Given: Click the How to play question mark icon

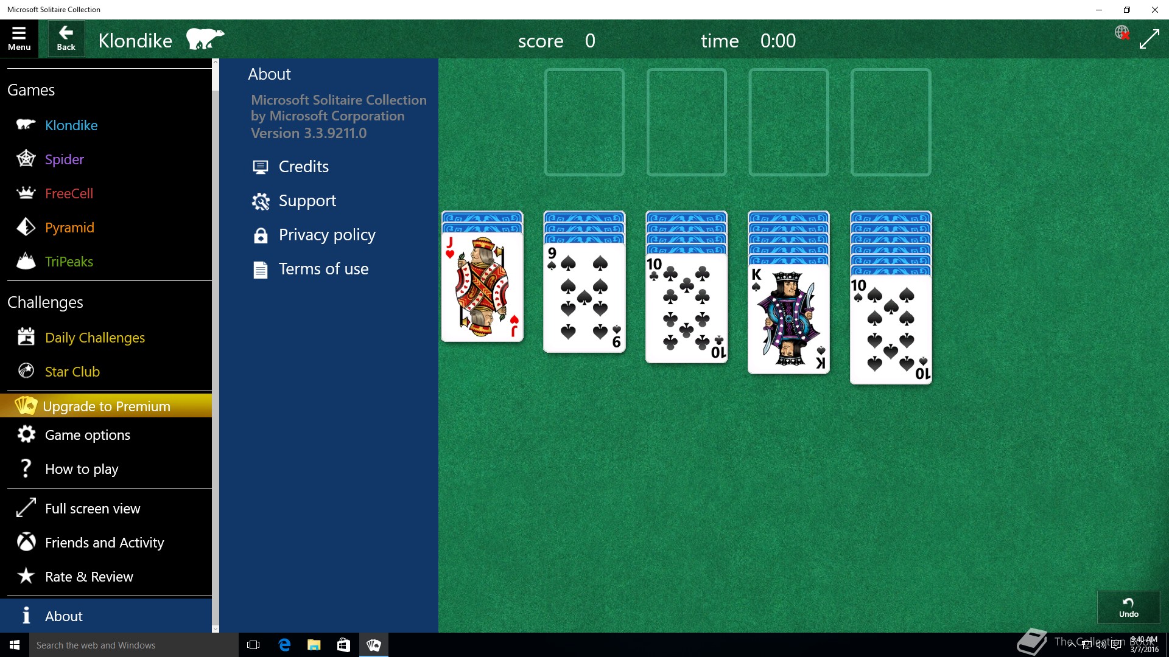Looking at the screenshot, I should point(26,468).
